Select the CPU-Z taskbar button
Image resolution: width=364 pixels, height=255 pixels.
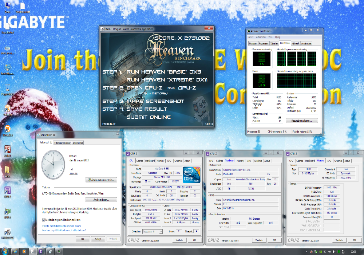pos(41,251)
